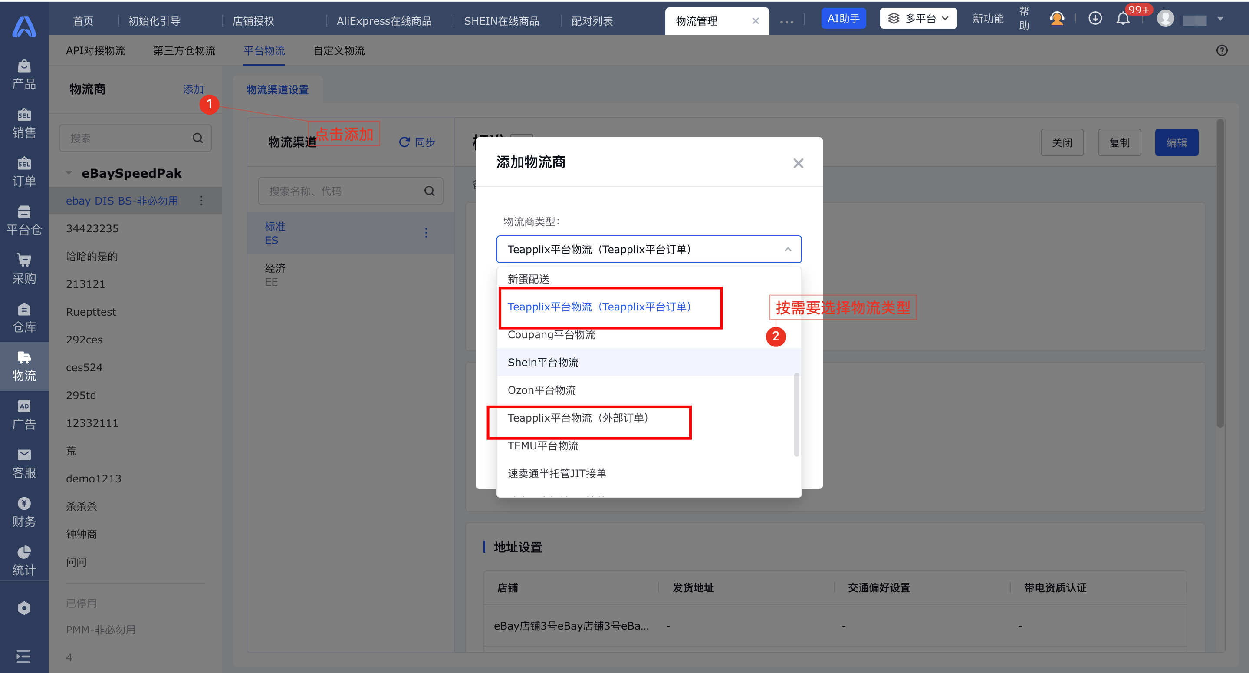Open the notifications bell icon
The height and width of the screenshot is (673, 1249).
pos(1123,18)
